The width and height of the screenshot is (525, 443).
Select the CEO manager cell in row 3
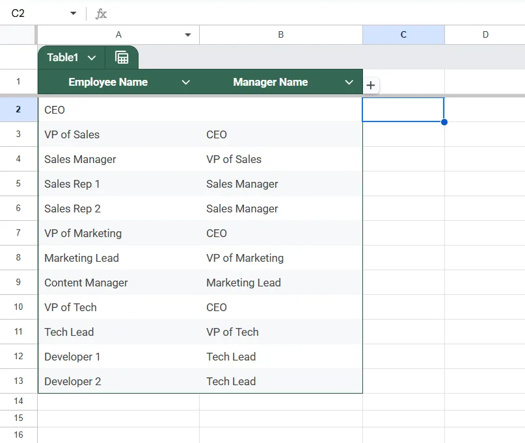click(x=281, y=134)
